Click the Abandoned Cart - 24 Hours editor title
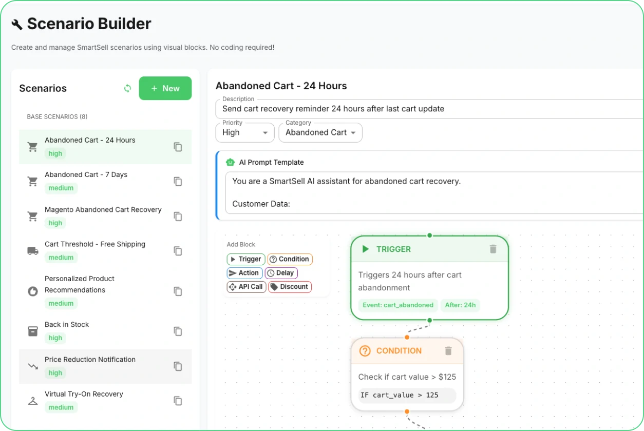 [281, 86]
